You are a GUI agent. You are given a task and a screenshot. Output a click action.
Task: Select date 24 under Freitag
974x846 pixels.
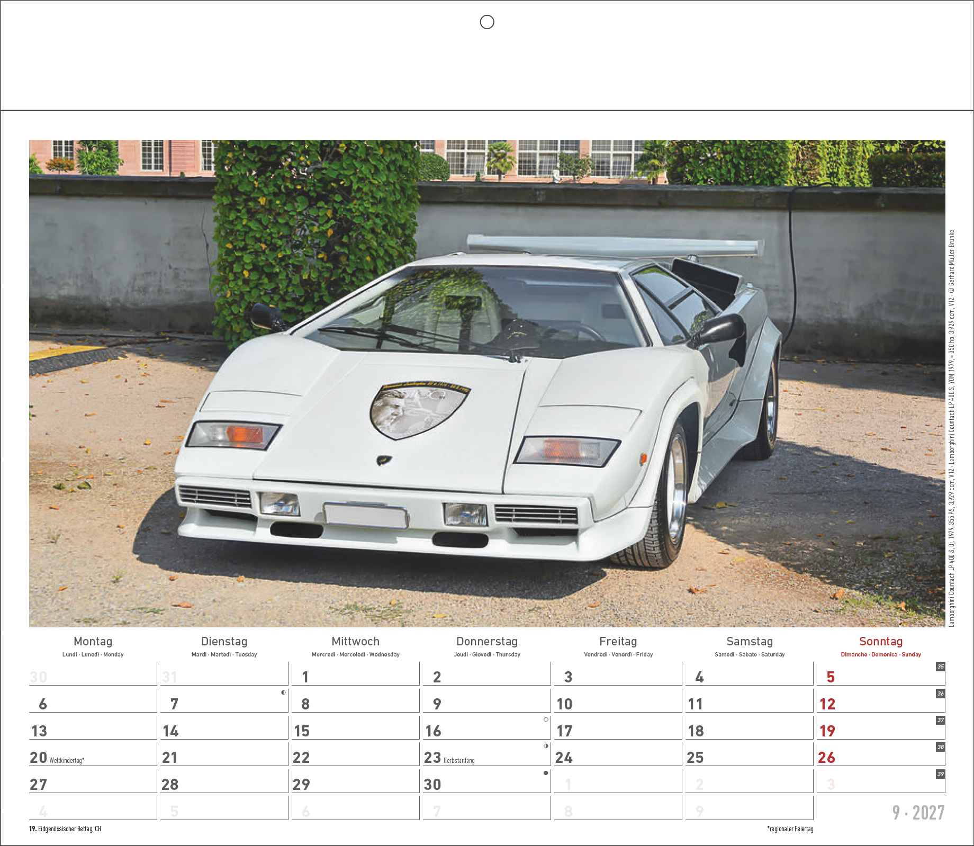pos(564,758)
